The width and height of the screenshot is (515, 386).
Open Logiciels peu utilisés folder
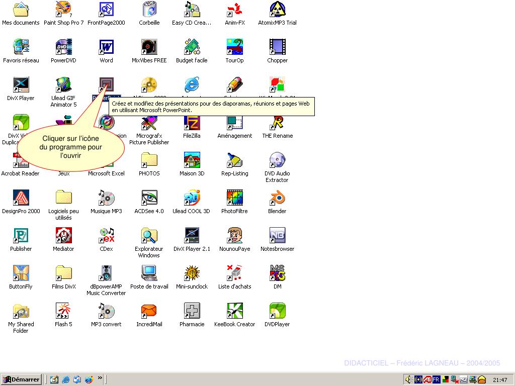click(63, 198)
